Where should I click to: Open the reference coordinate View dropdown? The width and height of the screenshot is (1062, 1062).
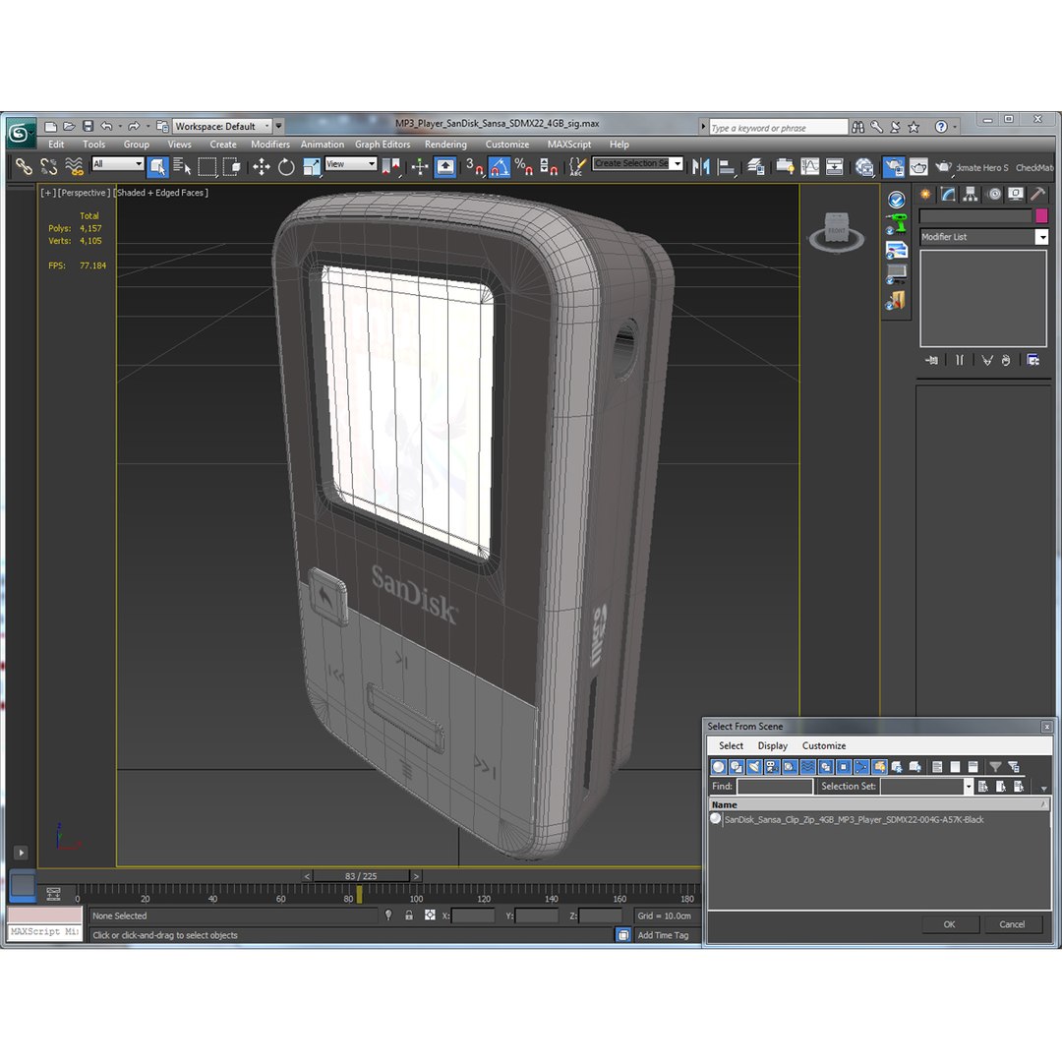click(351, 164)
